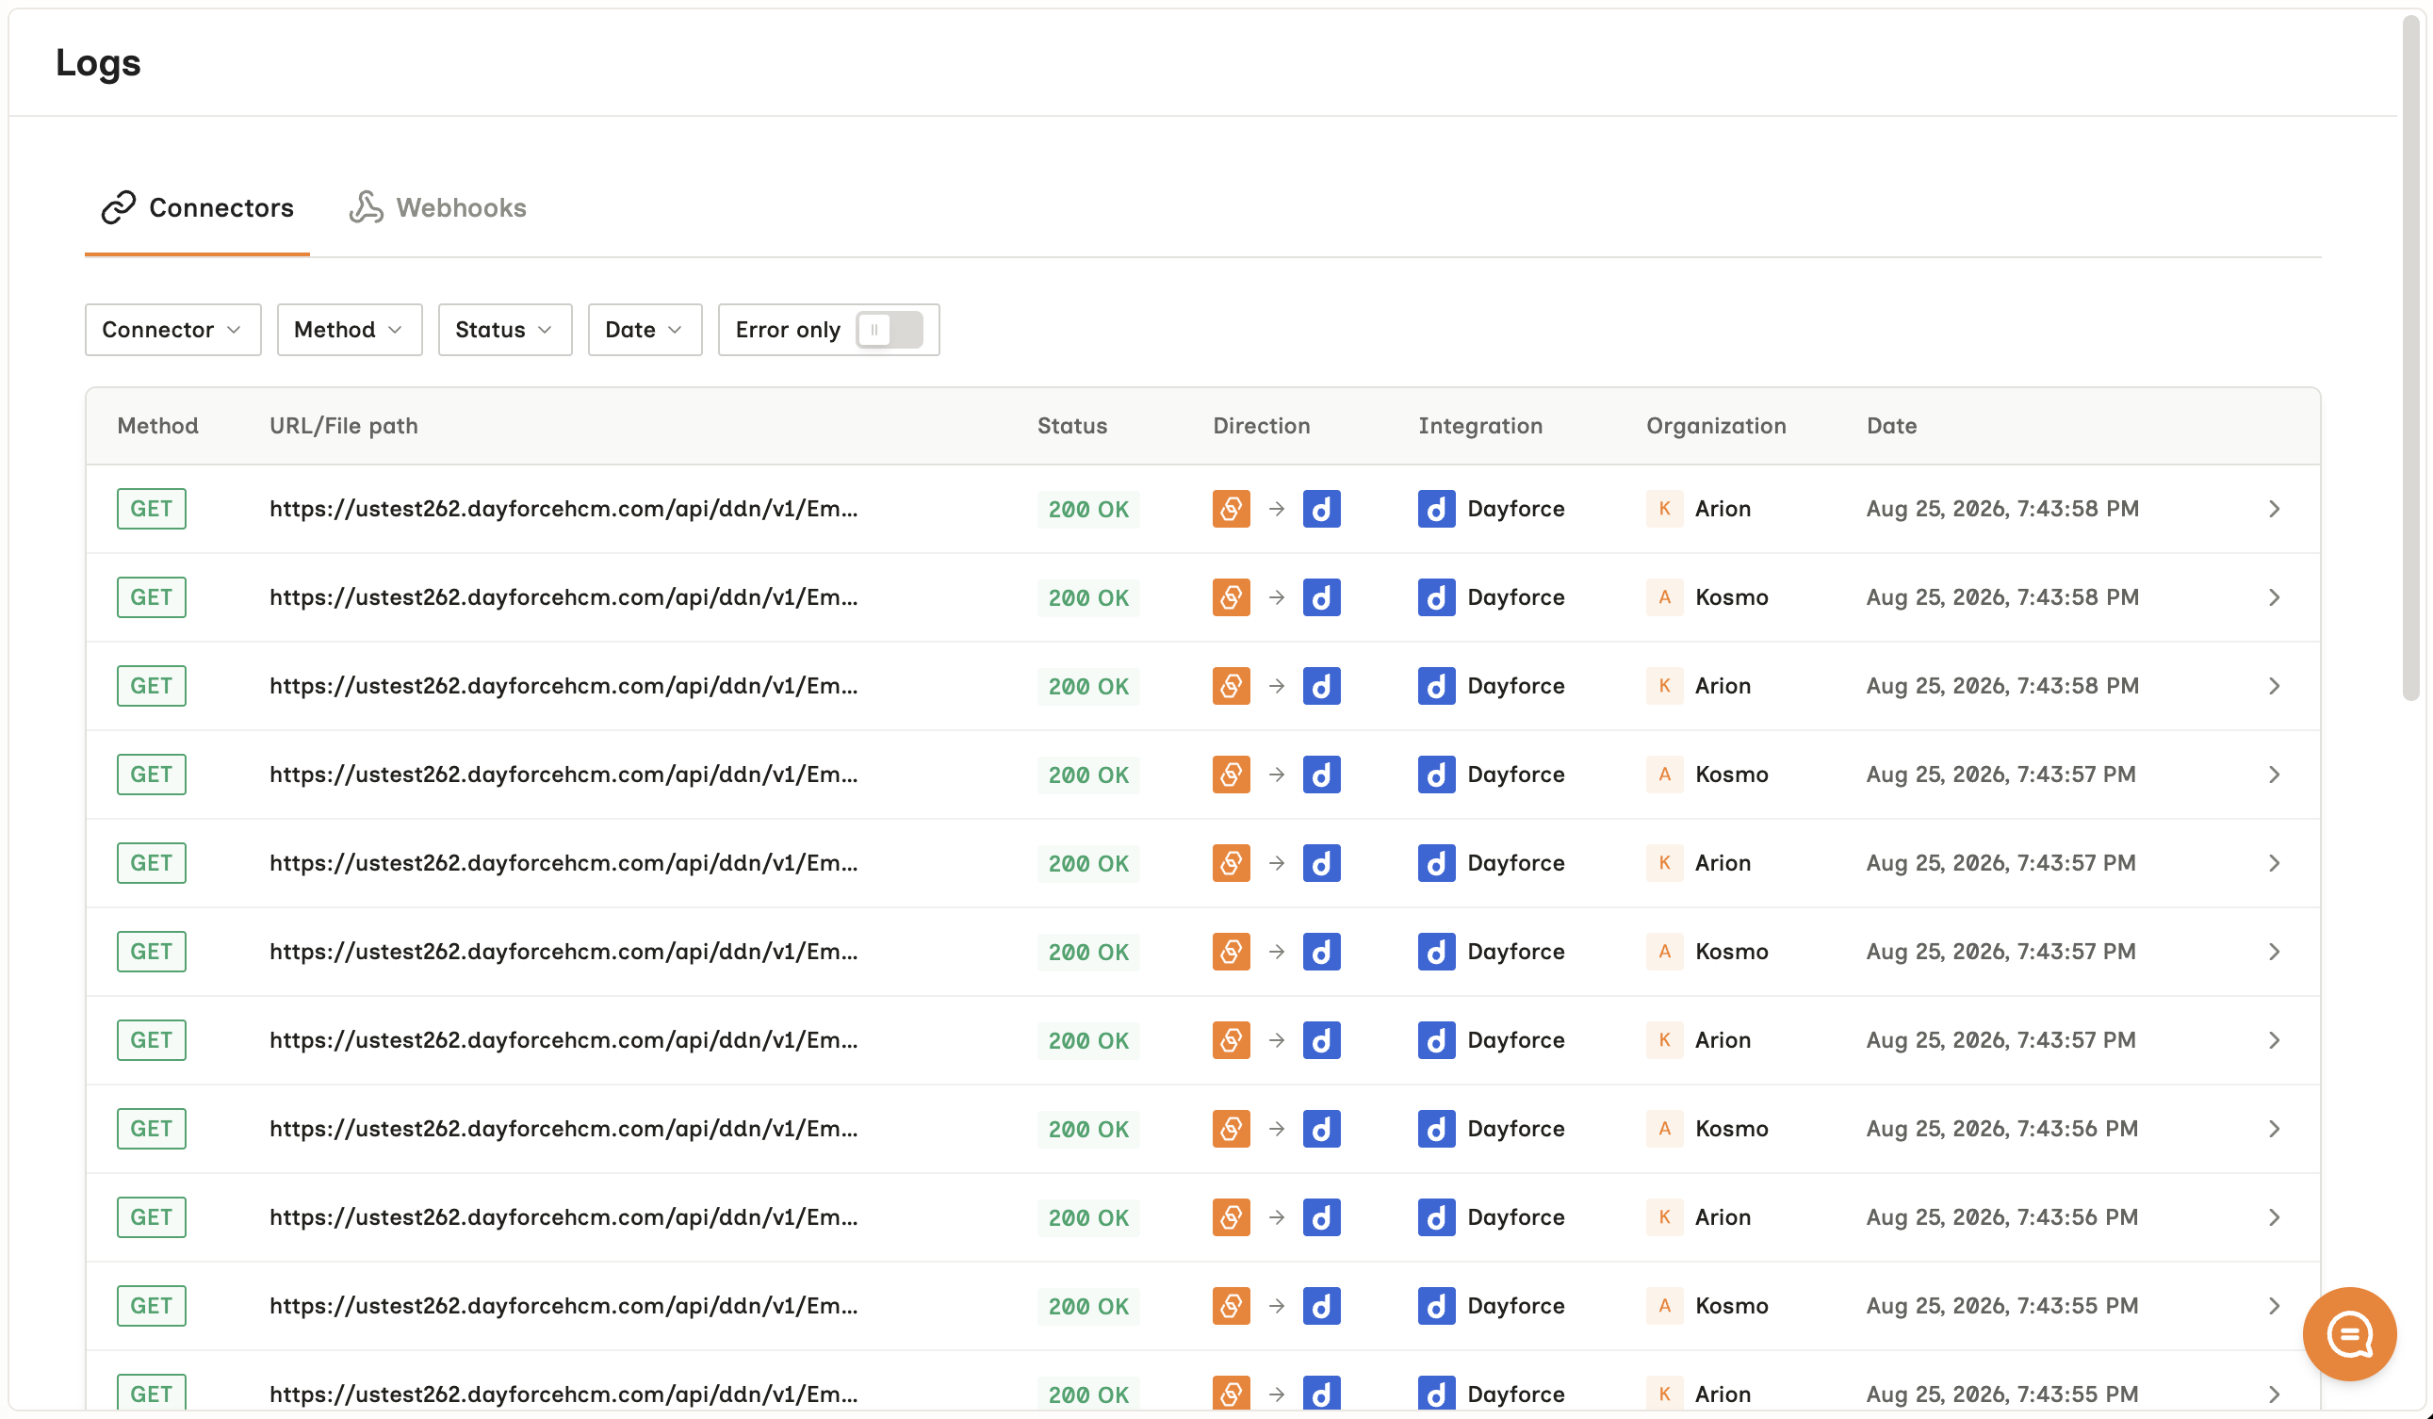Open the Date filter dropdown
2433x1419 pixels.
pos(645,330)
